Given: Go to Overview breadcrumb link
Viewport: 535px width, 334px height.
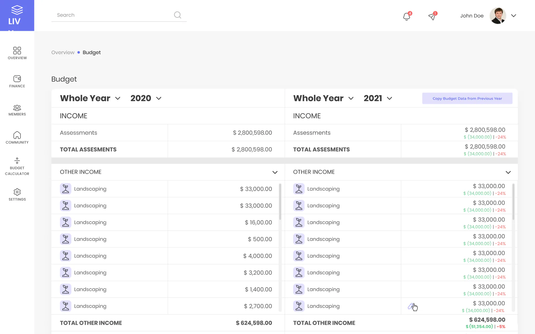Looking at the screenshot, I should (63, 52).
